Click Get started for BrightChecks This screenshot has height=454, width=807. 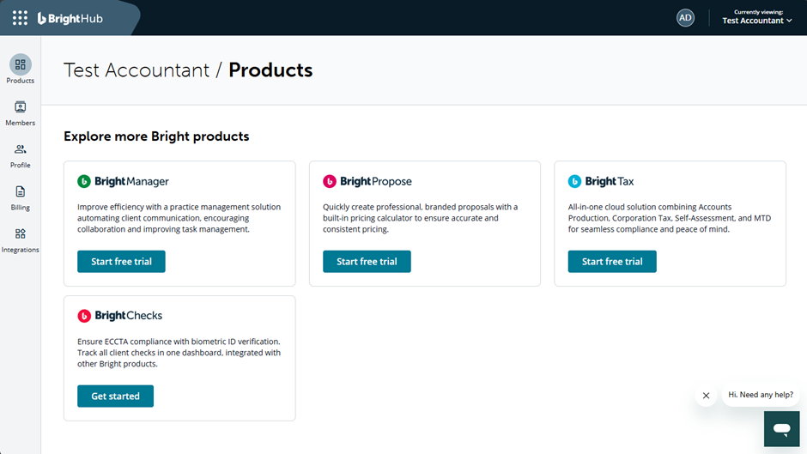[x=115, y=396]
